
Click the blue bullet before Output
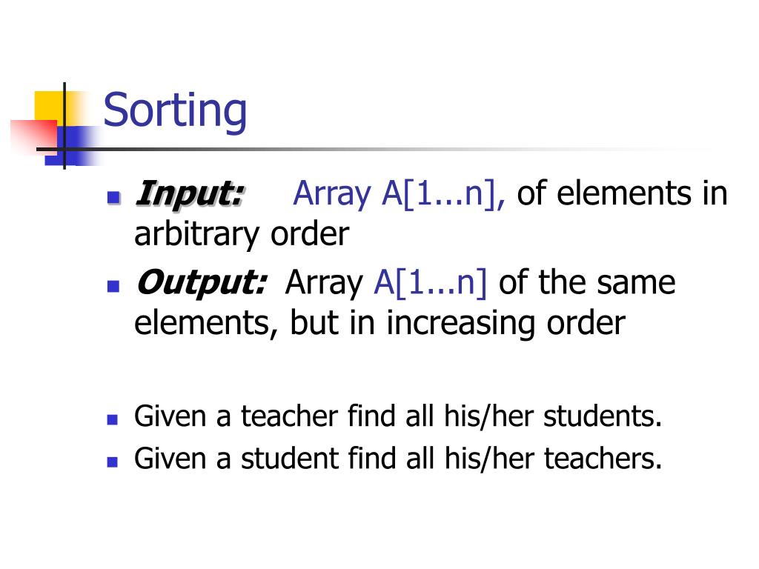coord(113,286)
